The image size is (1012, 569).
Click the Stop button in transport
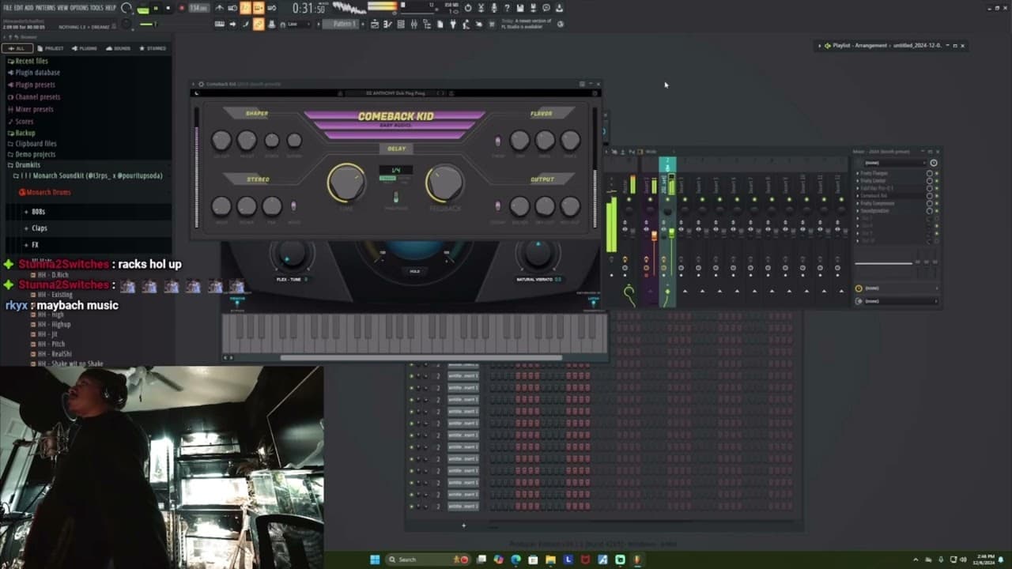pos(168,8)
